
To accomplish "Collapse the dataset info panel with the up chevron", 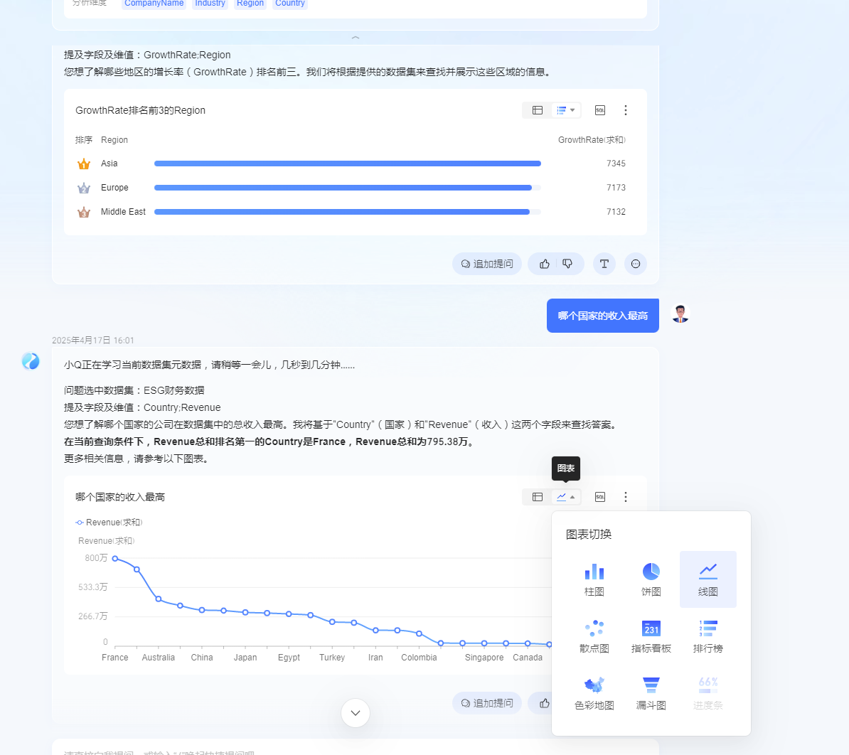I will click(x=356, y=38).
